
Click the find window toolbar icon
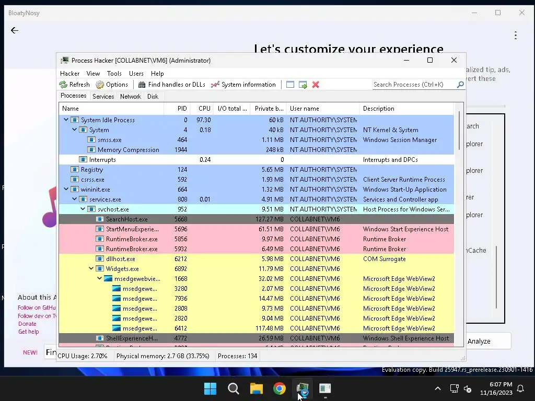(290, 85)
